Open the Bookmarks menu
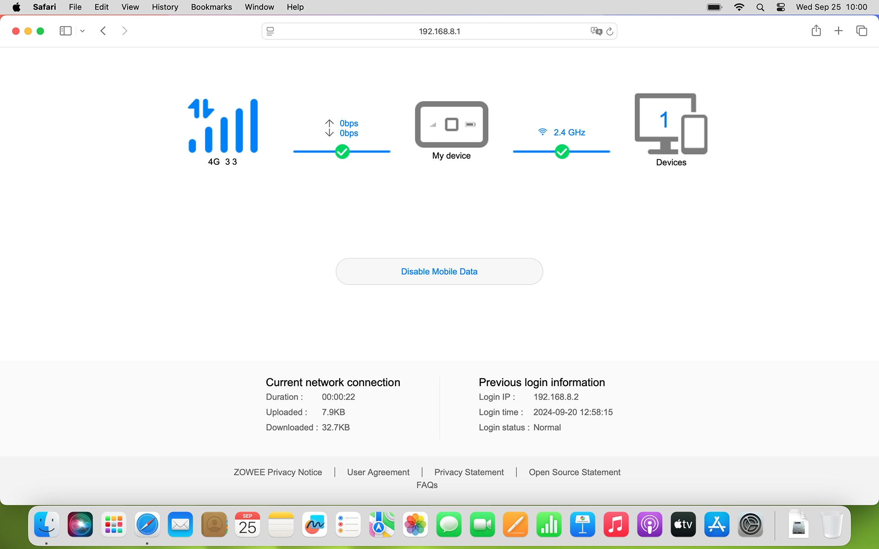879x549 pixels. tap(211, 7)
